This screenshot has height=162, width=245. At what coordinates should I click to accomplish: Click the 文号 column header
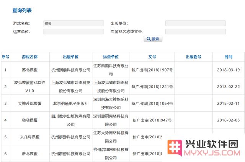pos(152,57)
